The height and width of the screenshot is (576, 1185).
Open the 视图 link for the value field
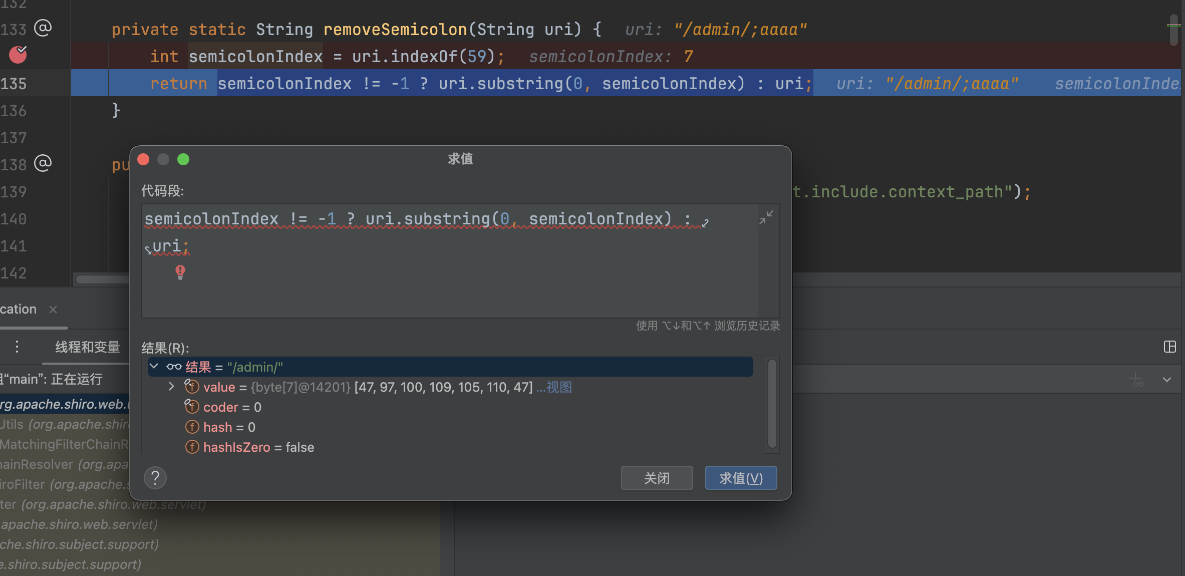558,387
